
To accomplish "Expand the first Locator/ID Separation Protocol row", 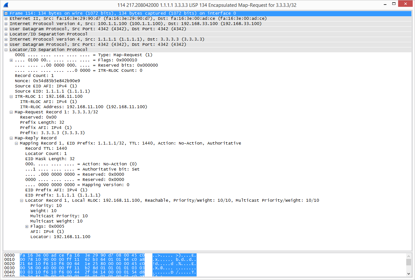I will [6, 34].
